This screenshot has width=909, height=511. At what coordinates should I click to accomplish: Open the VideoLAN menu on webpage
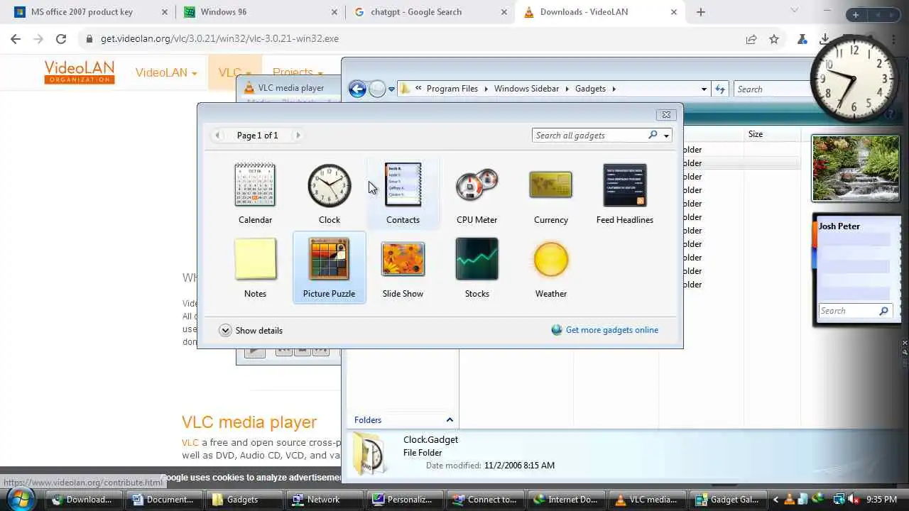click(x=166, y=72)
